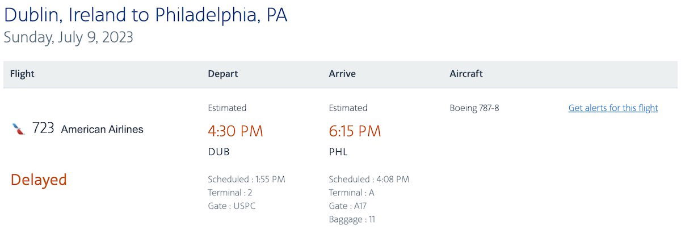Select flight number 723
The width and height of the screenshot is (681, 243).
(x=43, y=129)
